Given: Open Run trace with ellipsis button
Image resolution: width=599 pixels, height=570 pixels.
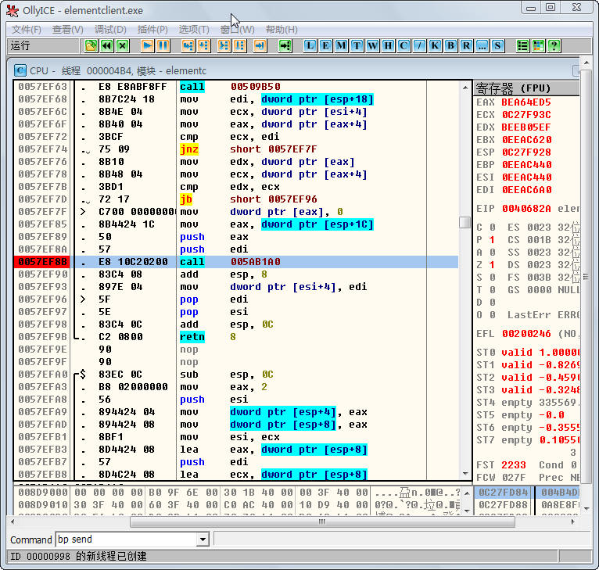Looking at the screenshot, I should [482, 46].
